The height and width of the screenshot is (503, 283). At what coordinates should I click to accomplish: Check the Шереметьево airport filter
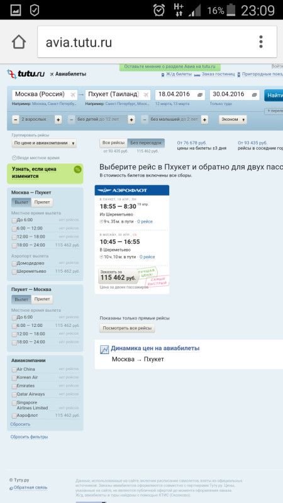tap(14, 272)
